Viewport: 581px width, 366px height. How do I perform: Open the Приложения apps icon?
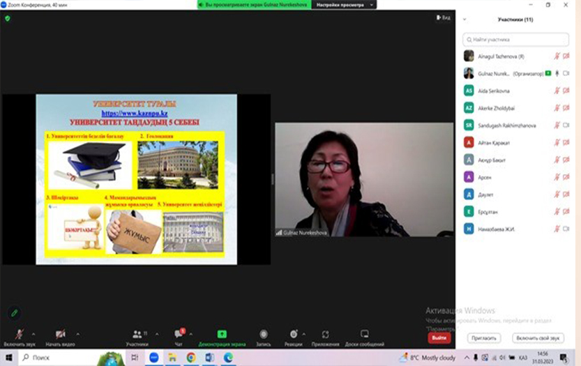325,335
